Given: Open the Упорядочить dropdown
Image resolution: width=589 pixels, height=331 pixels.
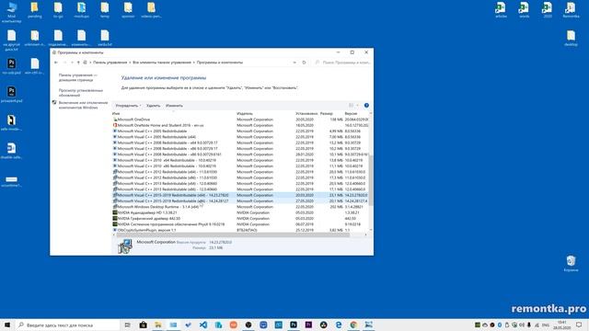Looking at the screenshot, I should click(128, 106).
